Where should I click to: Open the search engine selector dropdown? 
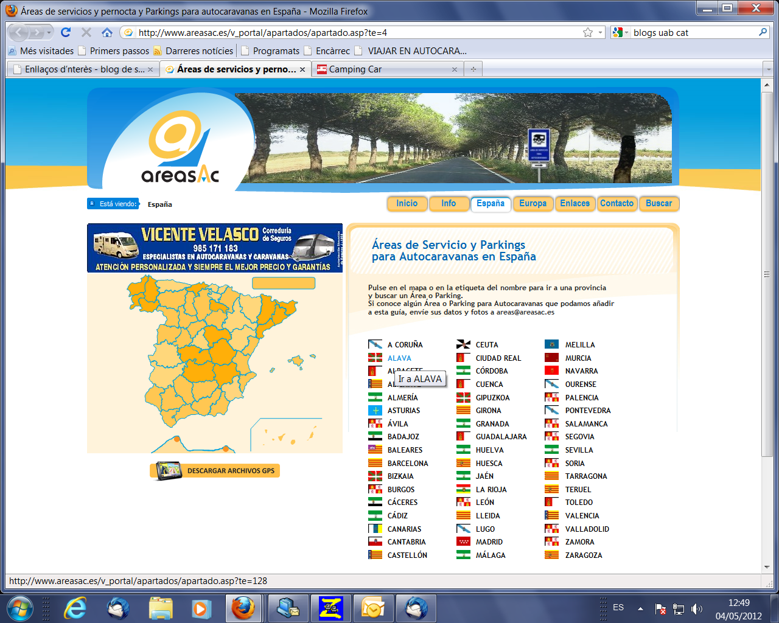click(621, 32)
